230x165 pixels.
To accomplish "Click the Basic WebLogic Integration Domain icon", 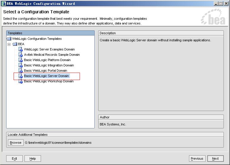I will 21,65.
